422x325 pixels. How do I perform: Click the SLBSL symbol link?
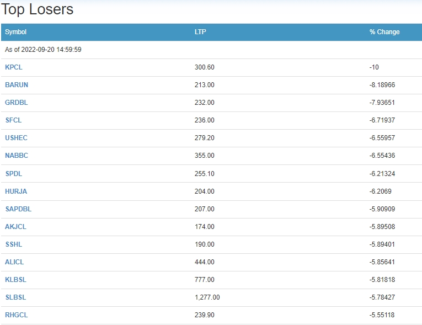pyautogui.click(x=15, y=297)
